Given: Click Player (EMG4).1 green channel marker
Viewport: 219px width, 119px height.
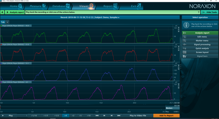Looking at the screenshot, I should (1, 26).
